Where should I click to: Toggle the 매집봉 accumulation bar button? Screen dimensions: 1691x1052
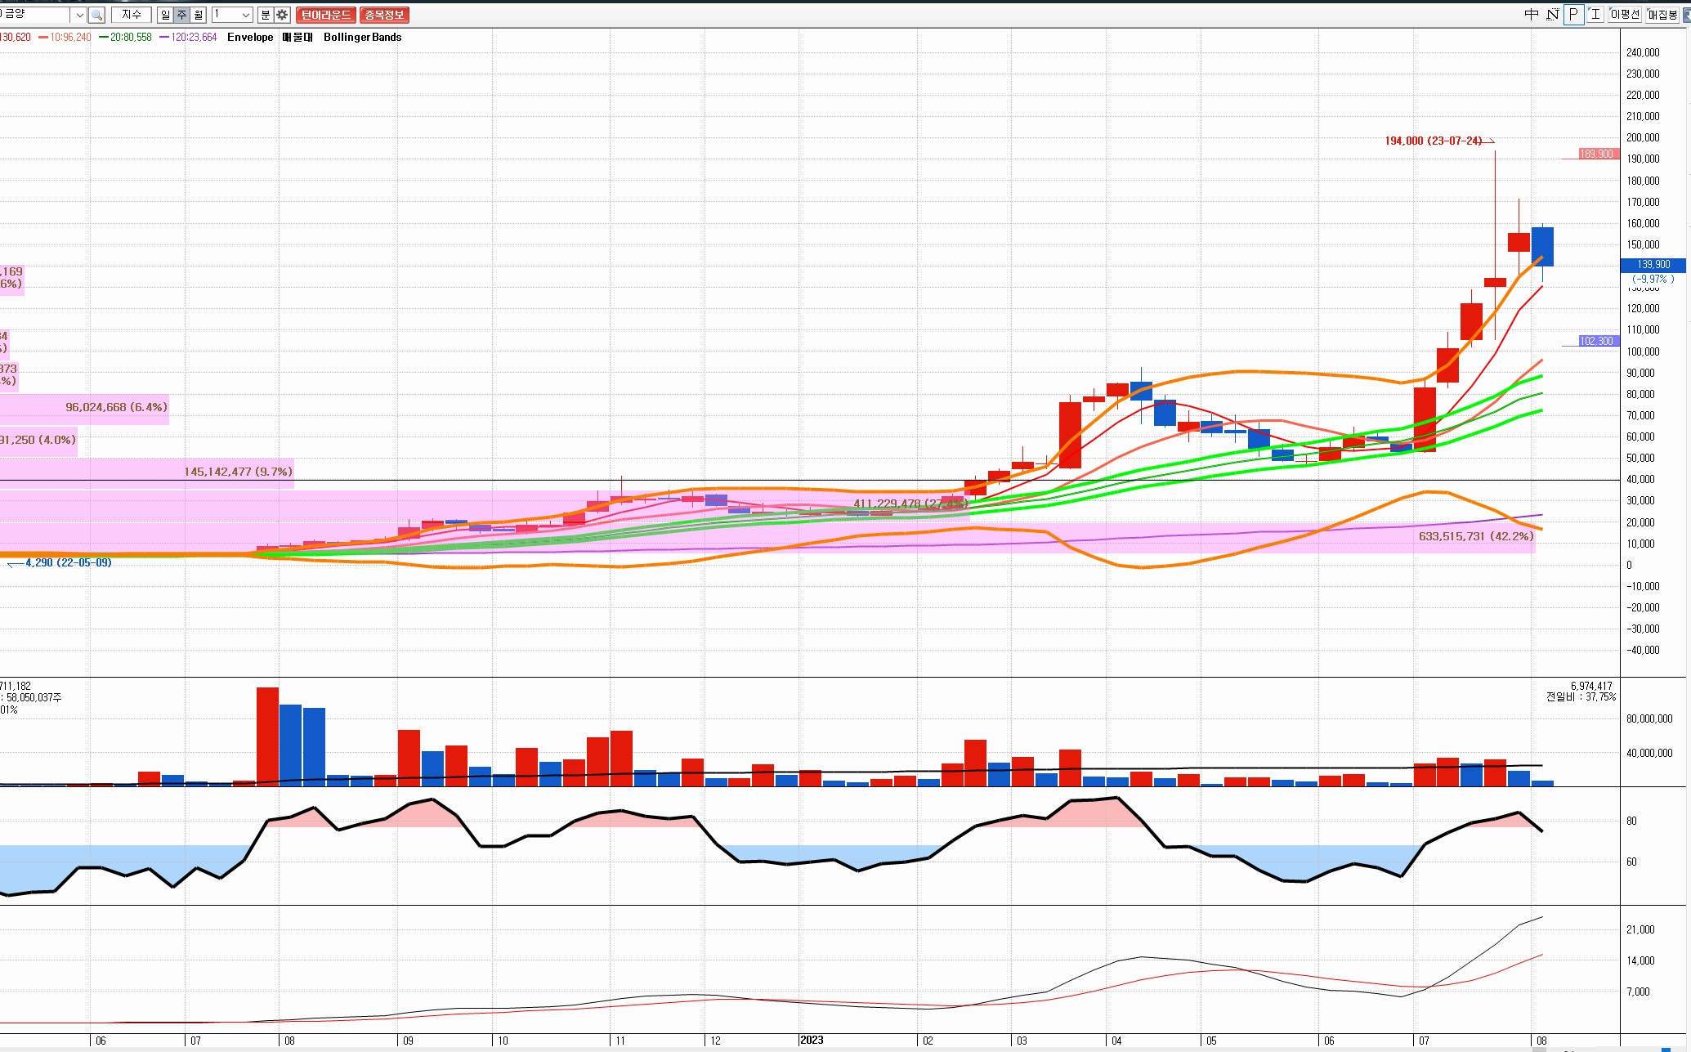1662,14
